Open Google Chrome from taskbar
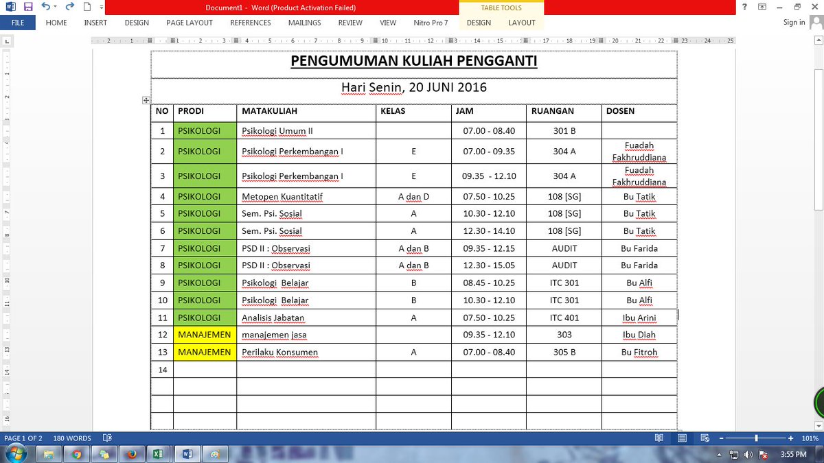Image resolution: width=824 pixels, height=463 pixels. coord(76,454)
